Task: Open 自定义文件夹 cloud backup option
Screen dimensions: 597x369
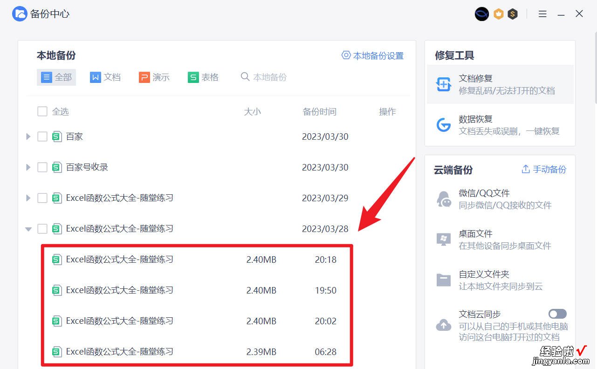Action: [x=500, y=280]
